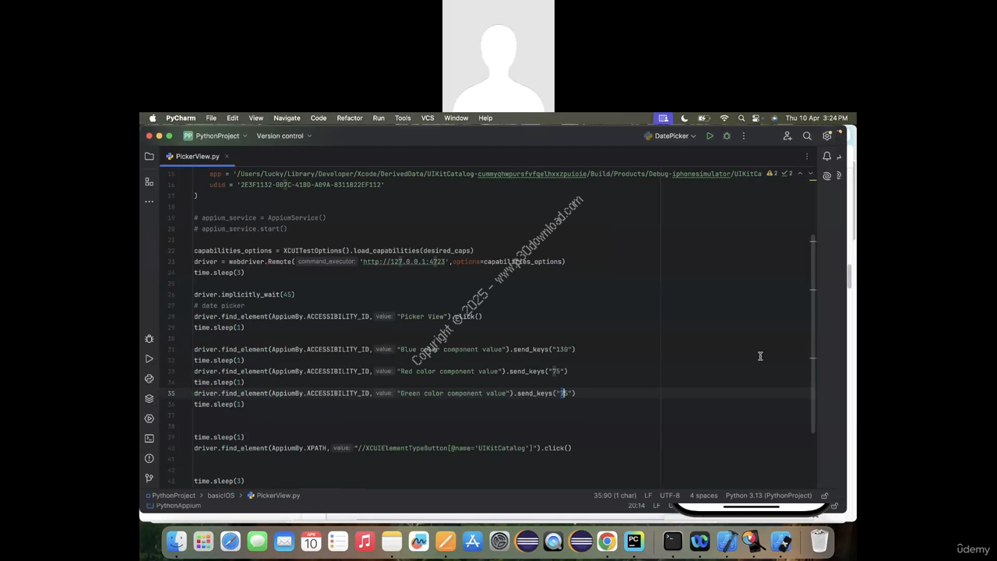This screenshot has width=997, height=561.
Task: Open the Problems tool window icon
Action: pos(149,458)
